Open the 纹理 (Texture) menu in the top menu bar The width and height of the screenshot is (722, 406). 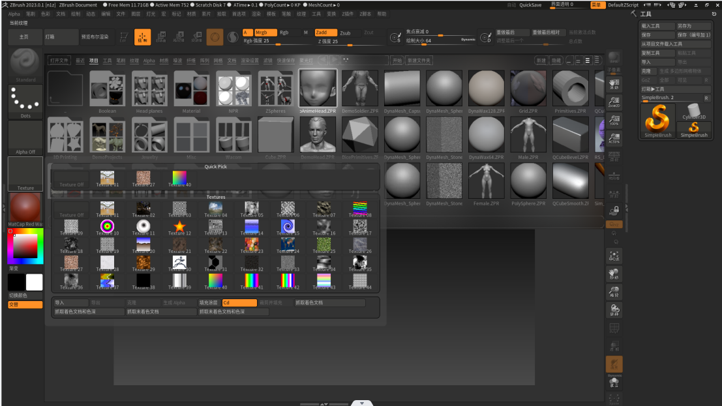[301, 14]
